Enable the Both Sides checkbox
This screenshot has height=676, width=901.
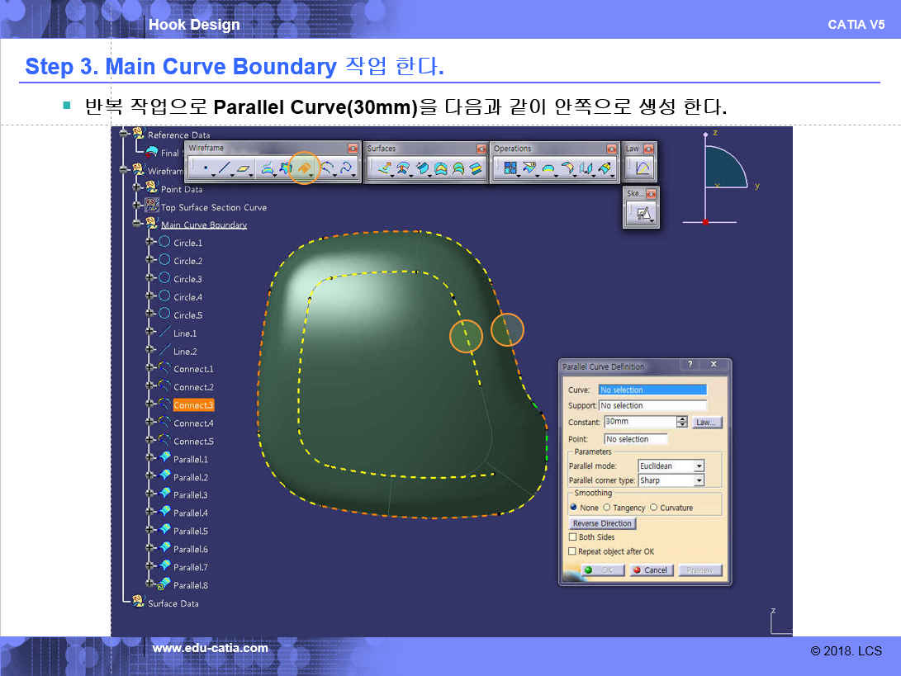(x=572, y=537)
